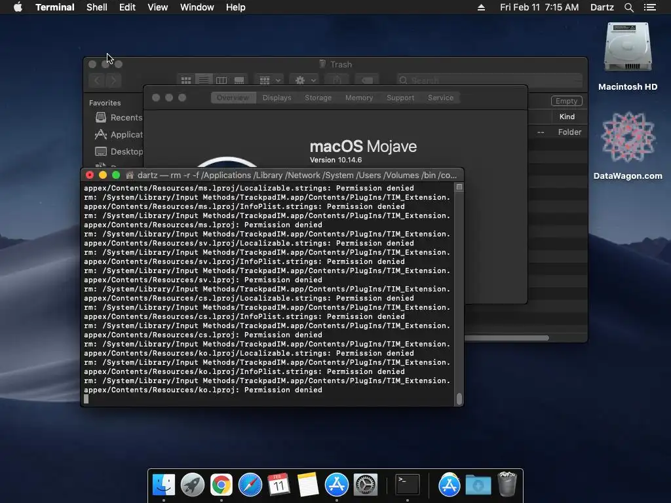Switch Trash window to icon view
The image size is (671, 503).
(x=186, y=81)
